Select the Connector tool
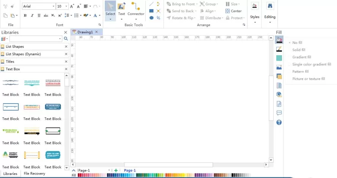This screenshot has width=337, height=178. click(136, 11)
